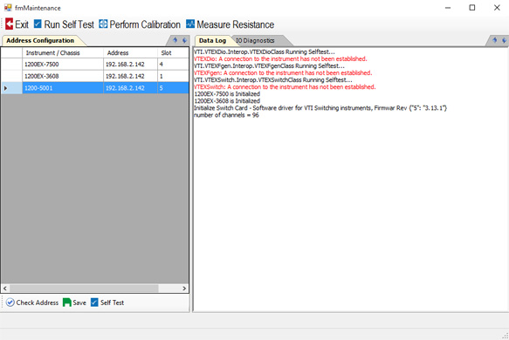Click the Address column header
The image size is (509, 340).
coord(130,53)
